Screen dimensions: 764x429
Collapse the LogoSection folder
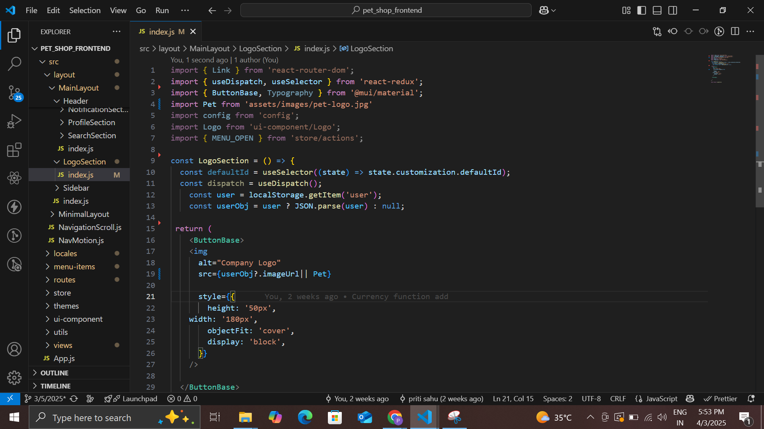(x=84, y=162)
